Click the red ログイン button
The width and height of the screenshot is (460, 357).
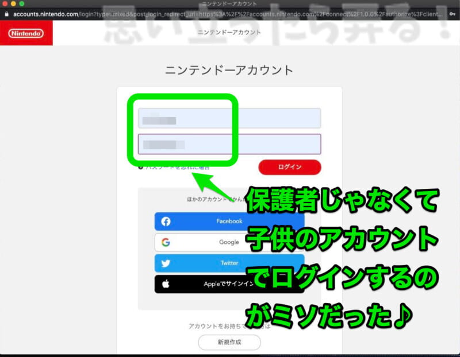click(x=290, y=167)
